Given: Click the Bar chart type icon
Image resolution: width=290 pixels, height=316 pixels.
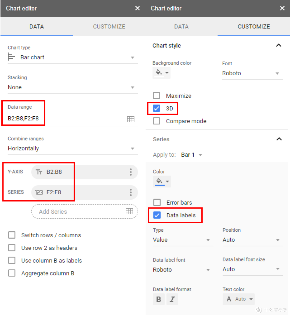Looking at the screenshot, I should point(11,57).
